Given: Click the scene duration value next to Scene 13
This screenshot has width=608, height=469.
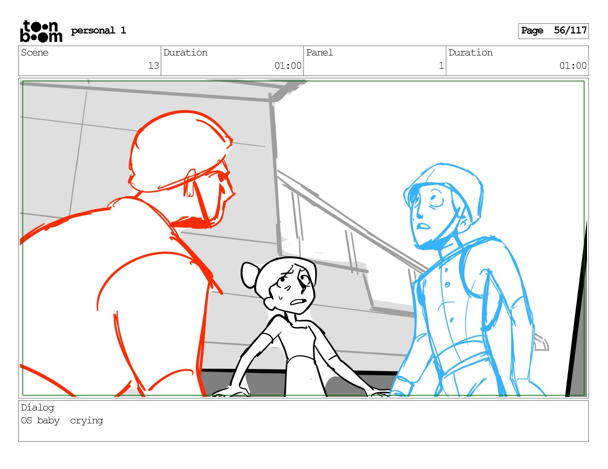Looking at the screenshot, I should point(288,66).
